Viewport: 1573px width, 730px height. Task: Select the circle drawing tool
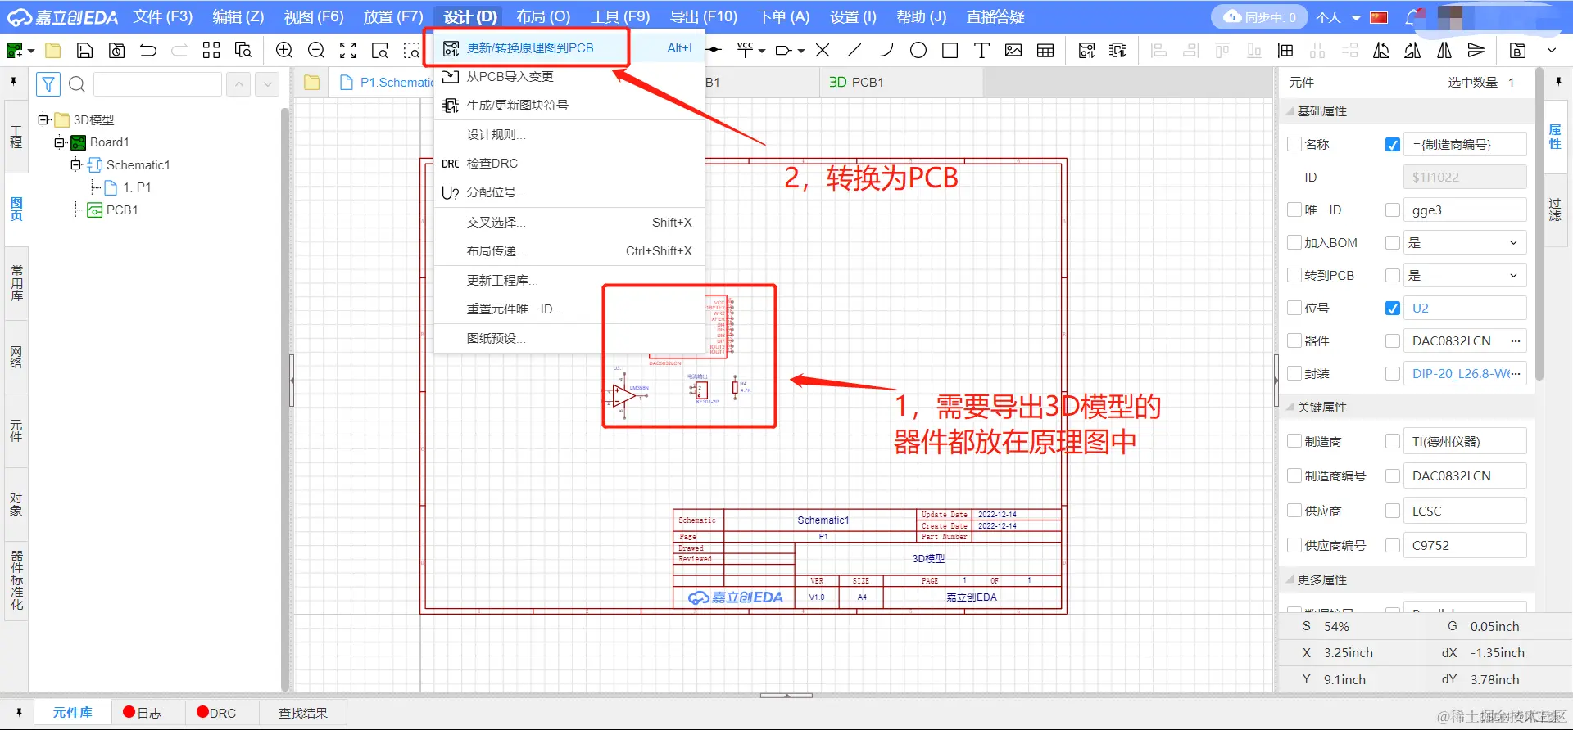pos(918,51)
